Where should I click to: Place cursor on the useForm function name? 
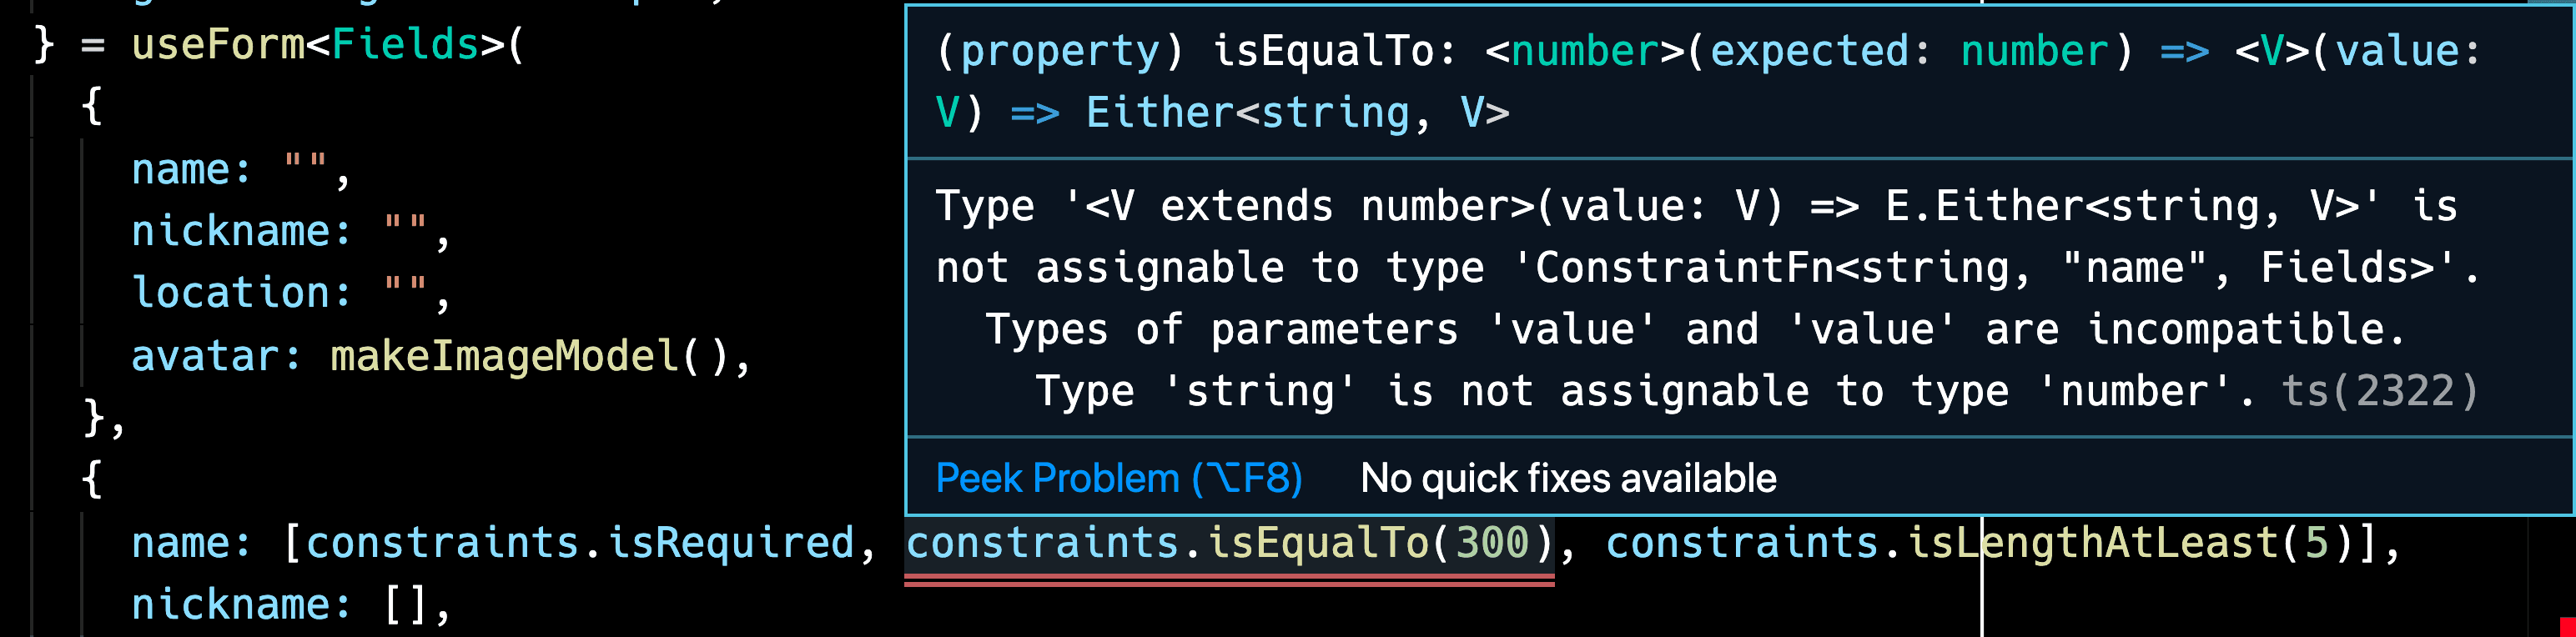218,45
